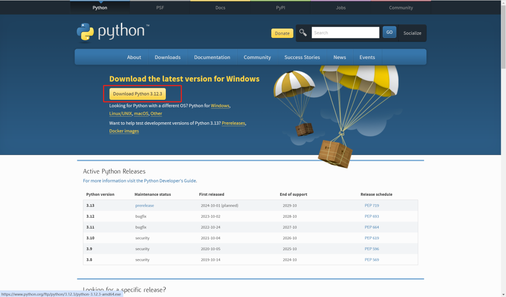
Task: Click the Python logo
Action: tap(113, 32)
